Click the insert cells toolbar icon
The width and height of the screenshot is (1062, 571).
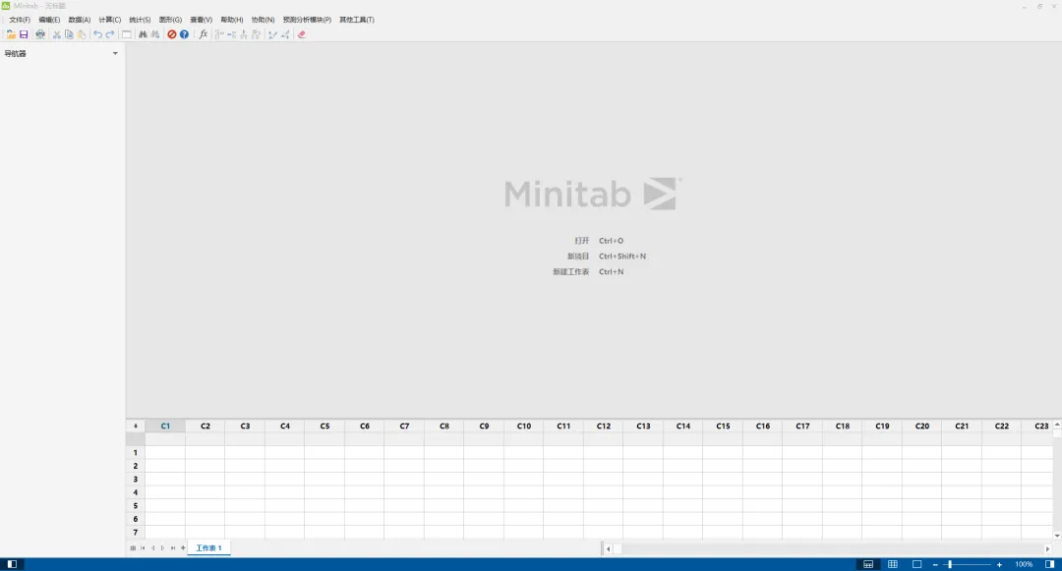(218, 34)
